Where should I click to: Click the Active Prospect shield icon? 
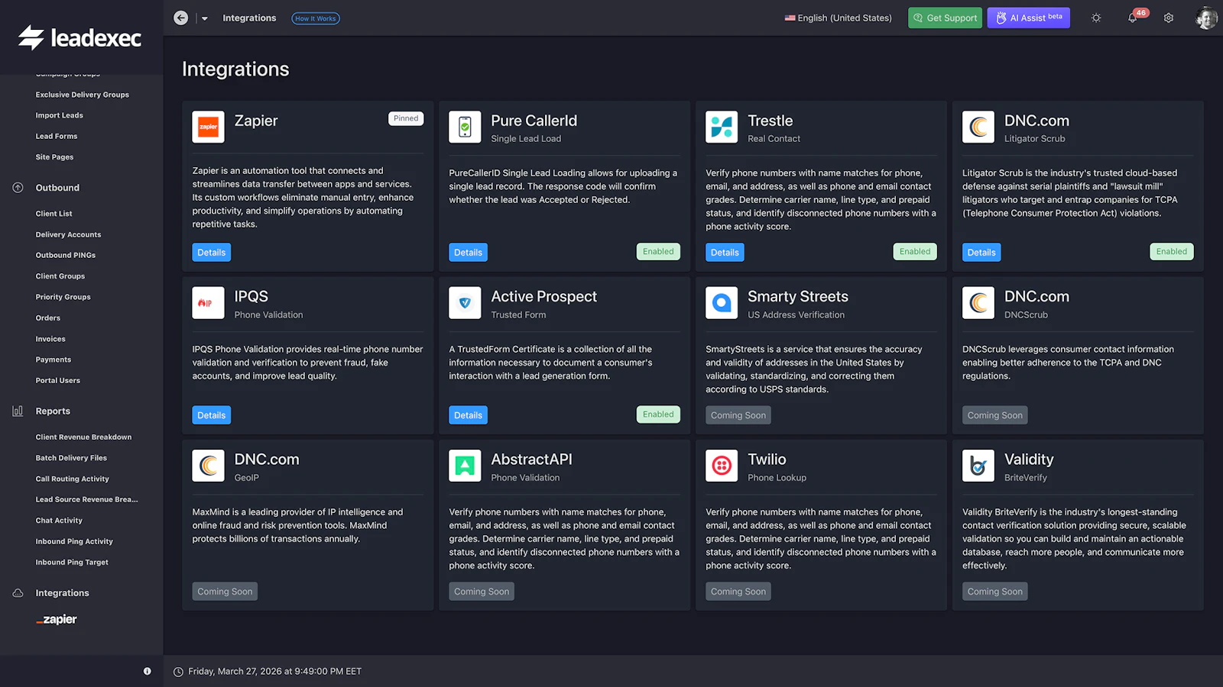click(x=465, y=303)
